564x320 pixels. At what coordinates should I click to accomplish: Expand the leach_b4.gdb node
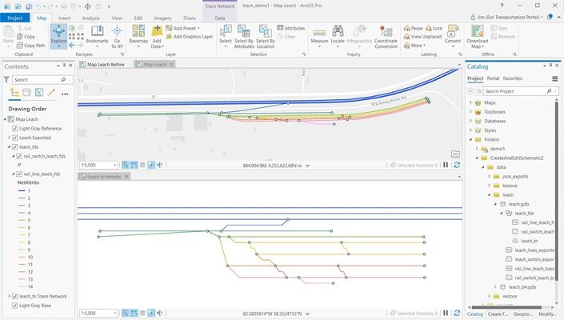click(496, 287)
